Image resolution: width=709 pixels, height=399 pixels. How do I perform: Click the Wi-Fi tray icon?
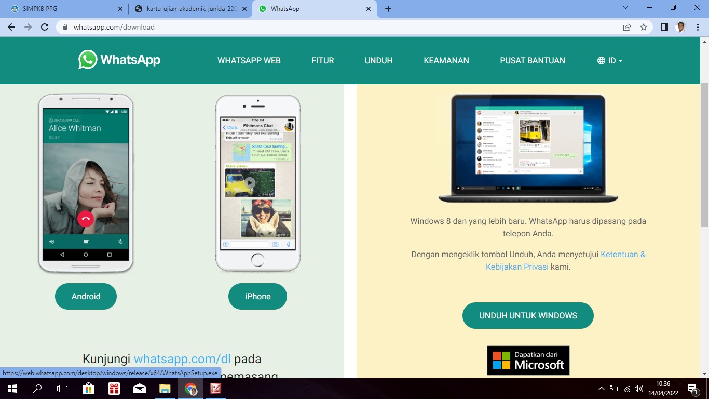[627, 389]
